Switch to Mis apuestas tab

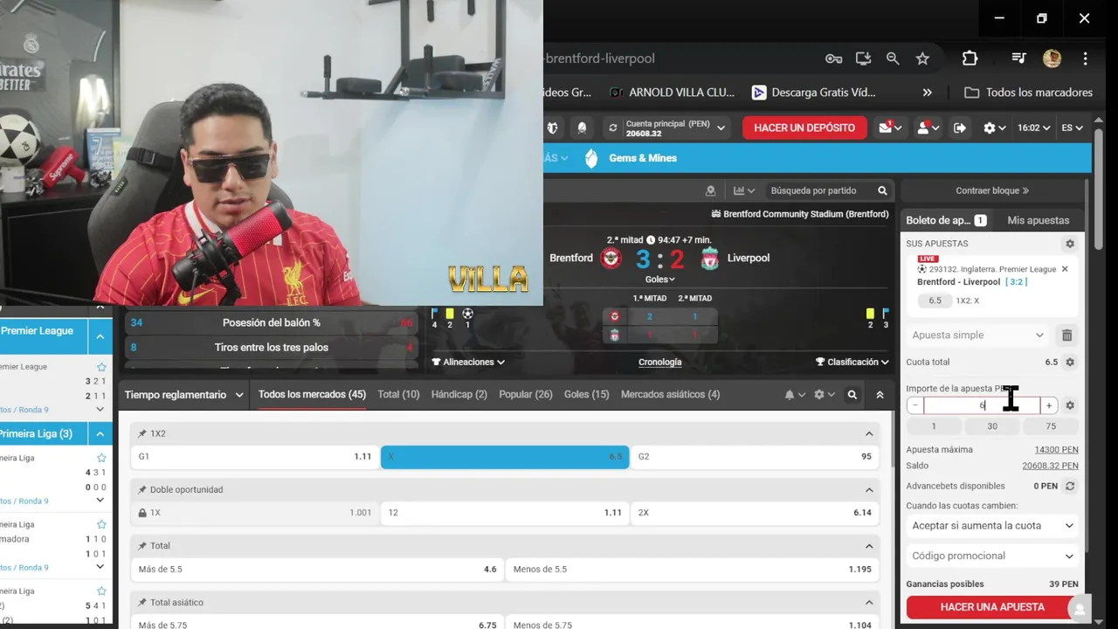tap(1038, 220)
